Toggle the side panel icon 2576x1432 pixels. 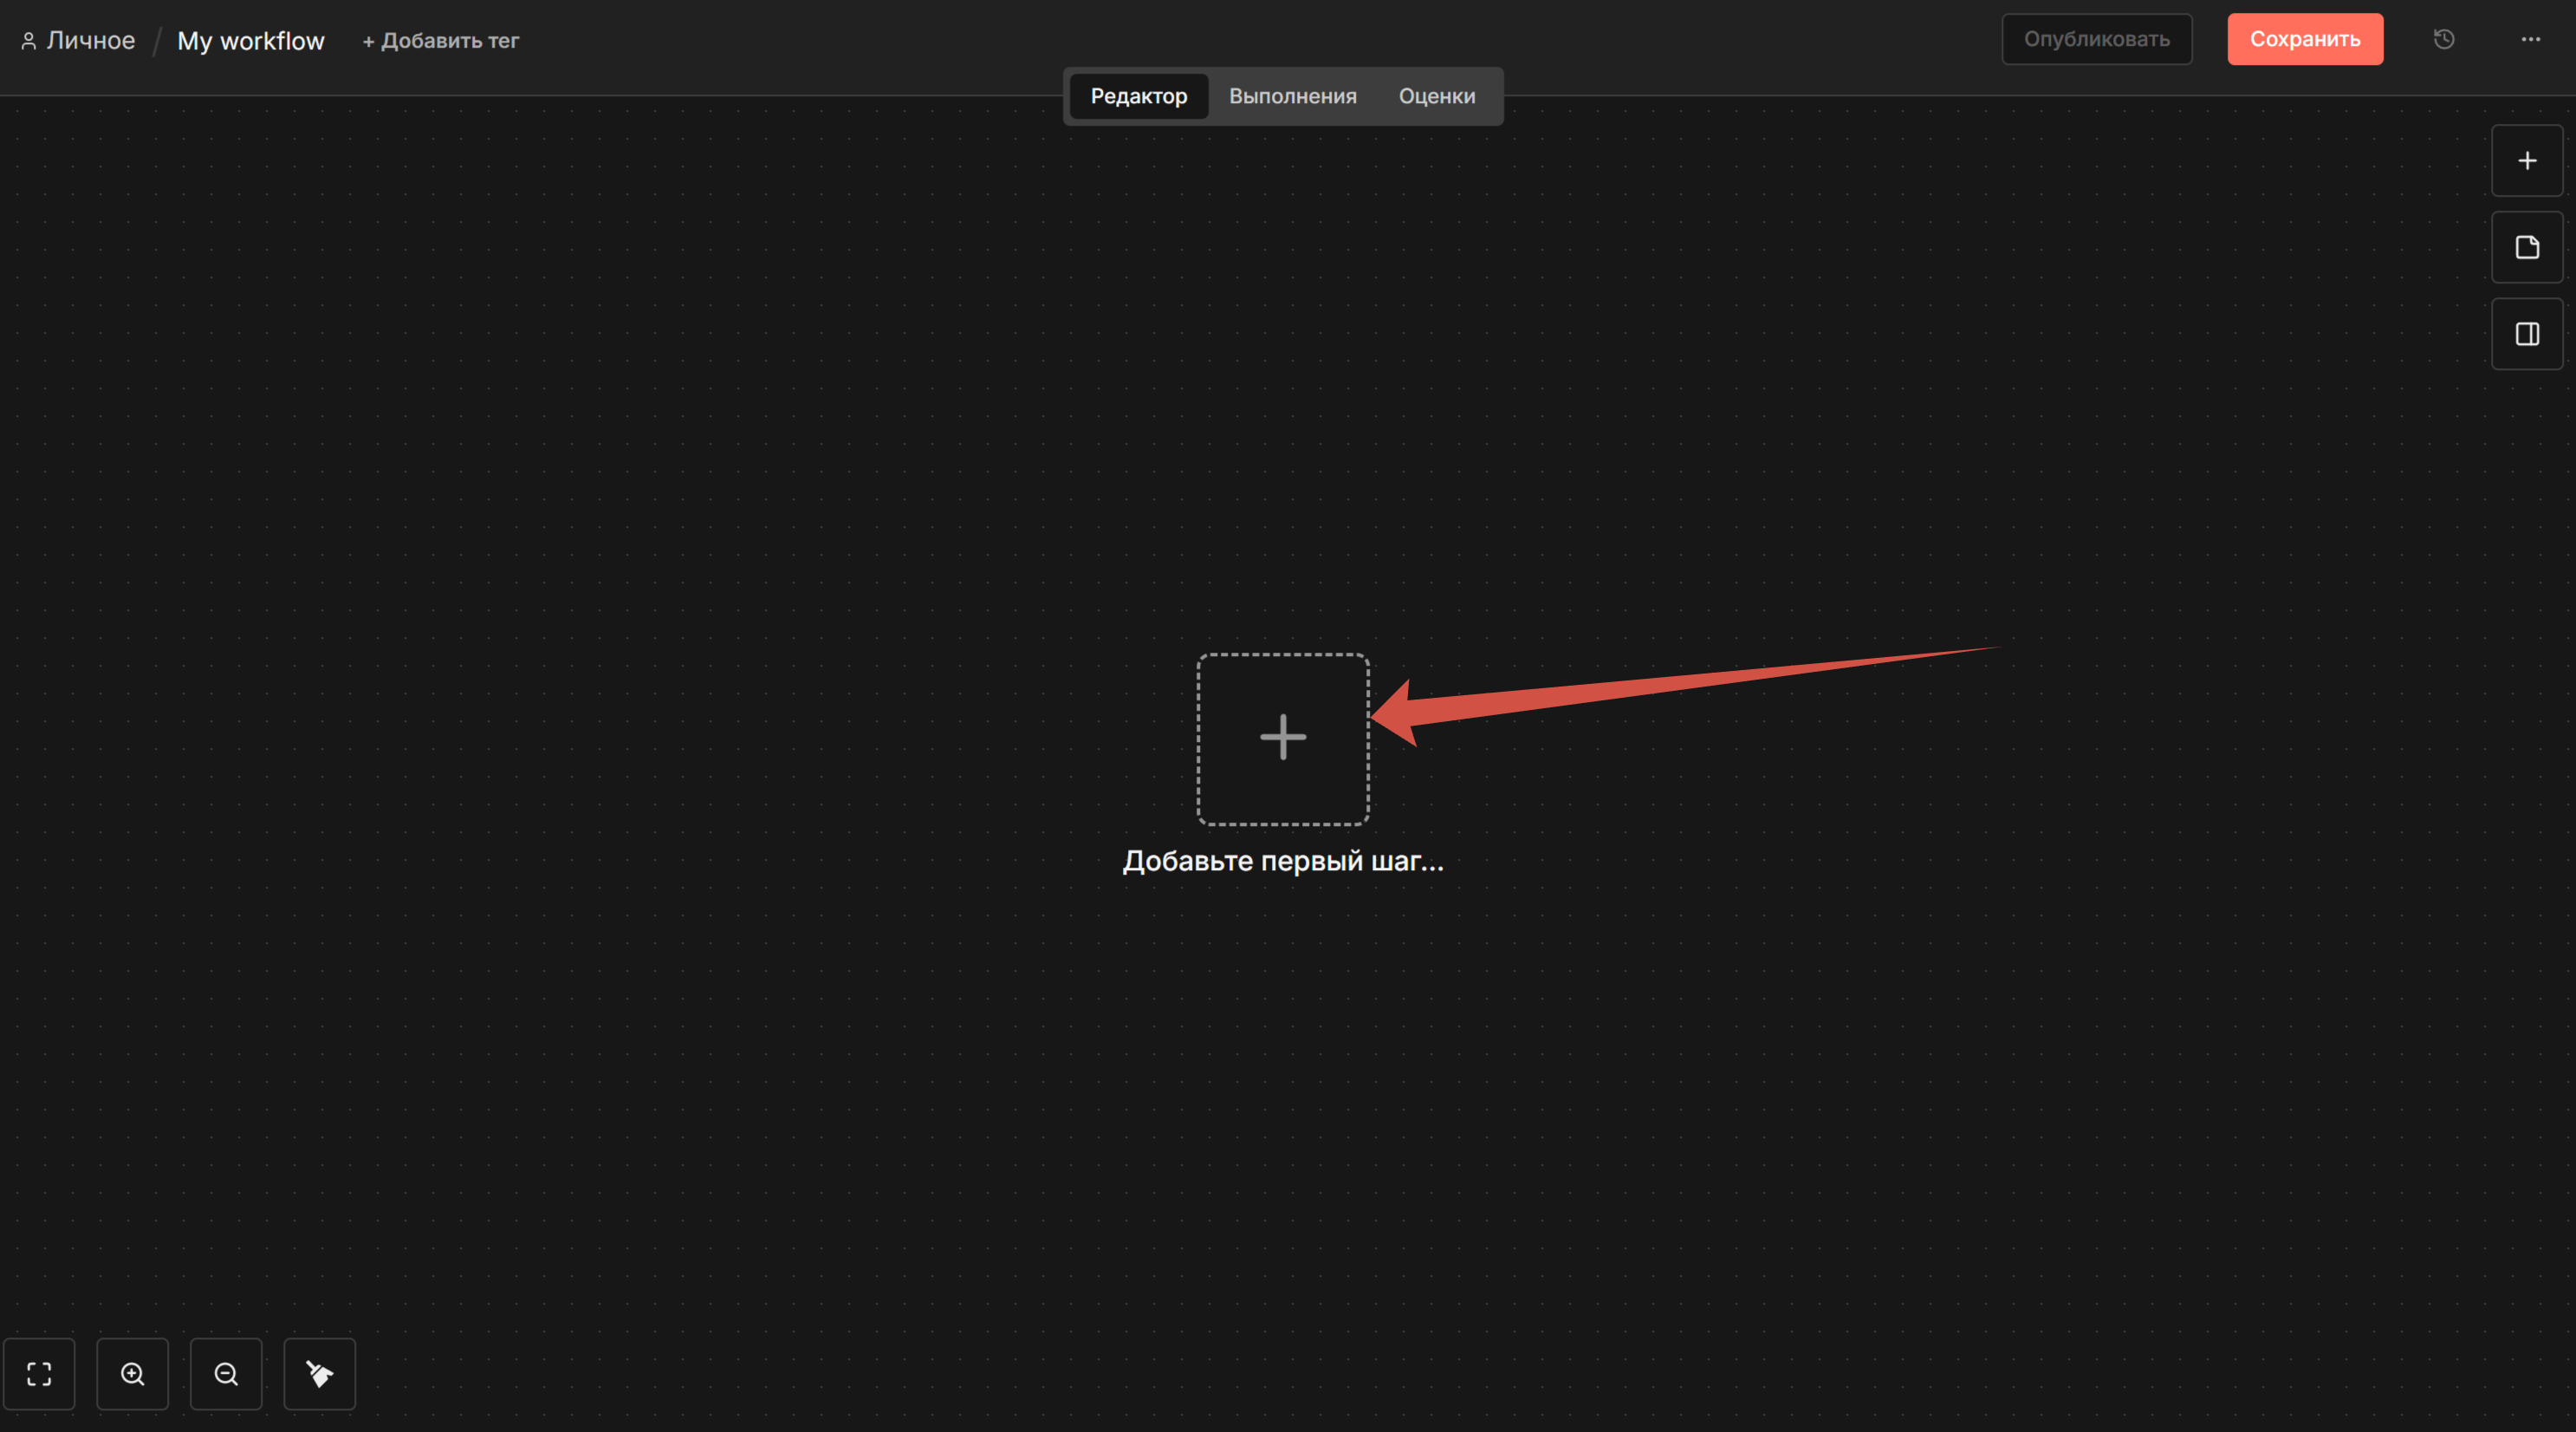[x=2526, y=335]
